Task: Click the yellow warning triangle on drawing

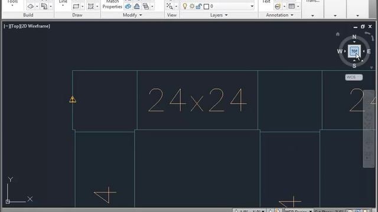Action: pos(73,100)
